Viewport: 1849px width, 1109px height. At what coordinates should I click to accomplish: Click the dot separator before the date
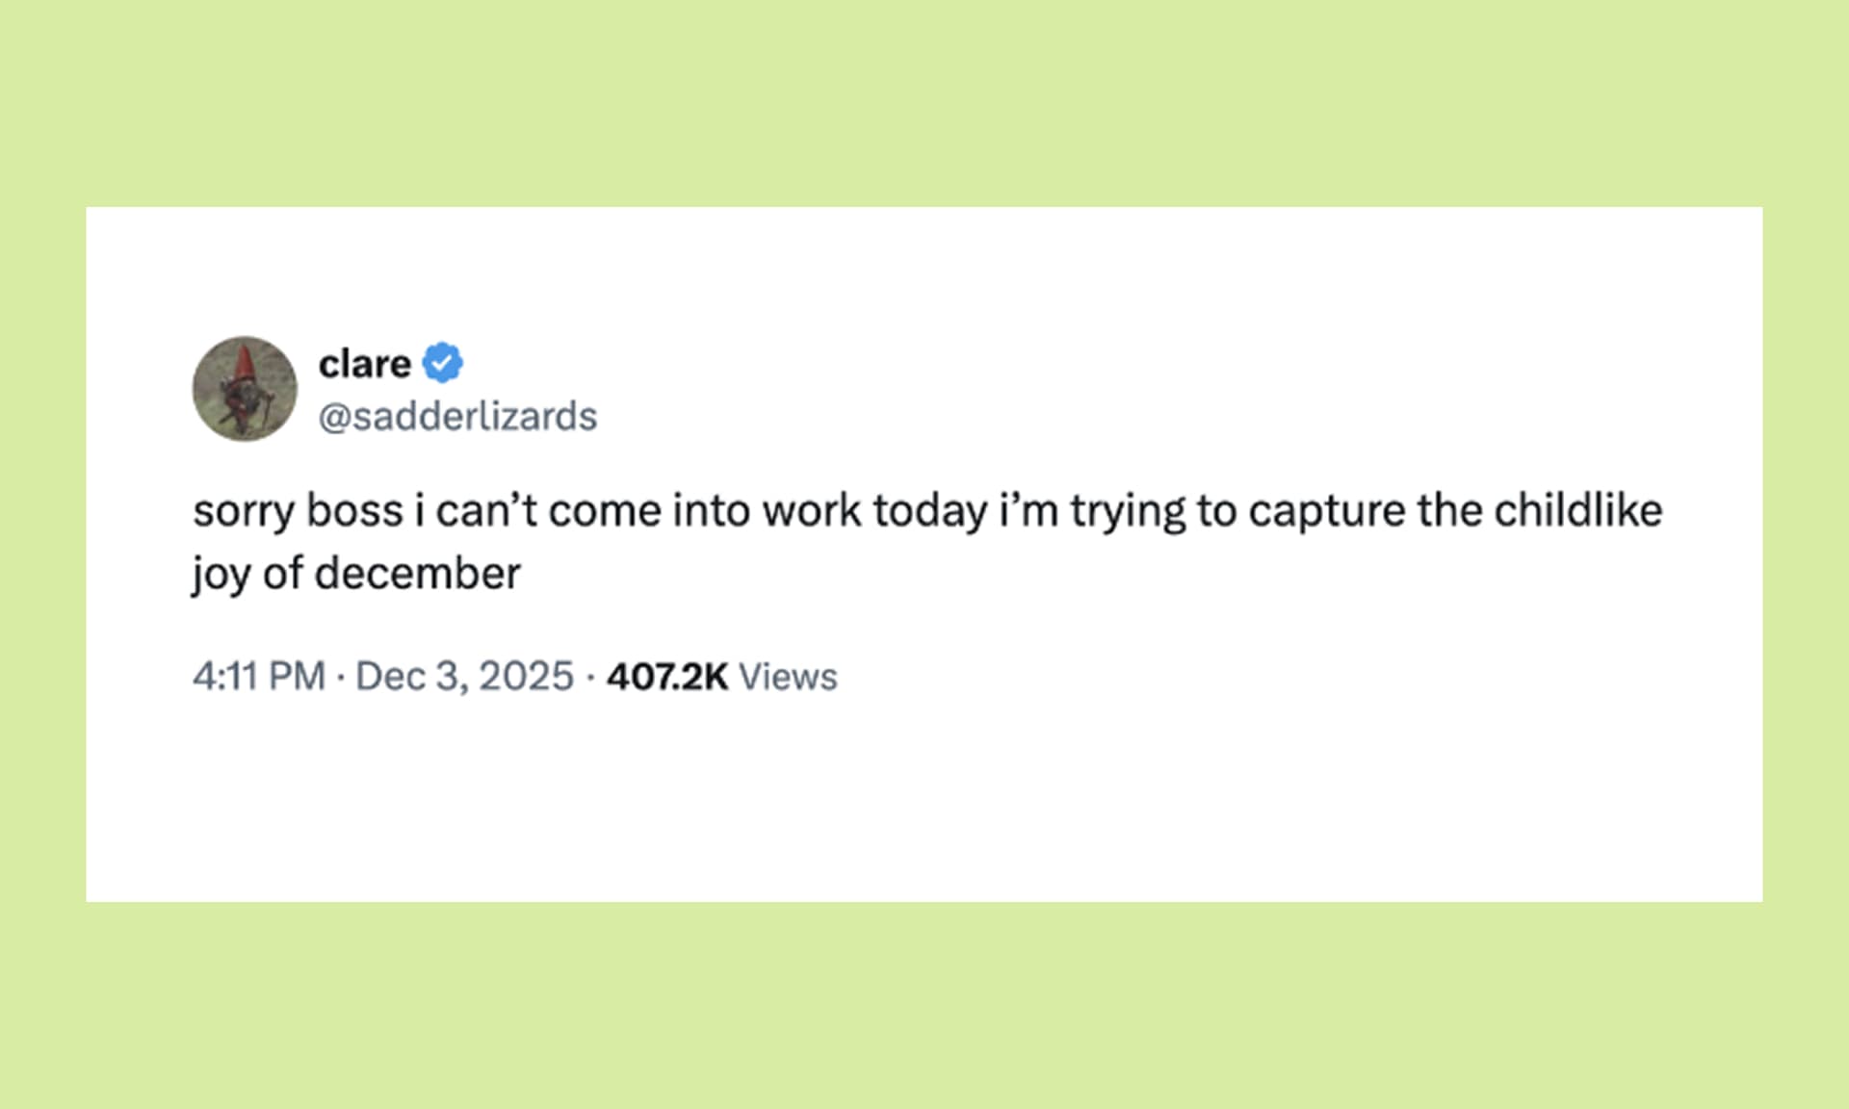coord(341,677)
